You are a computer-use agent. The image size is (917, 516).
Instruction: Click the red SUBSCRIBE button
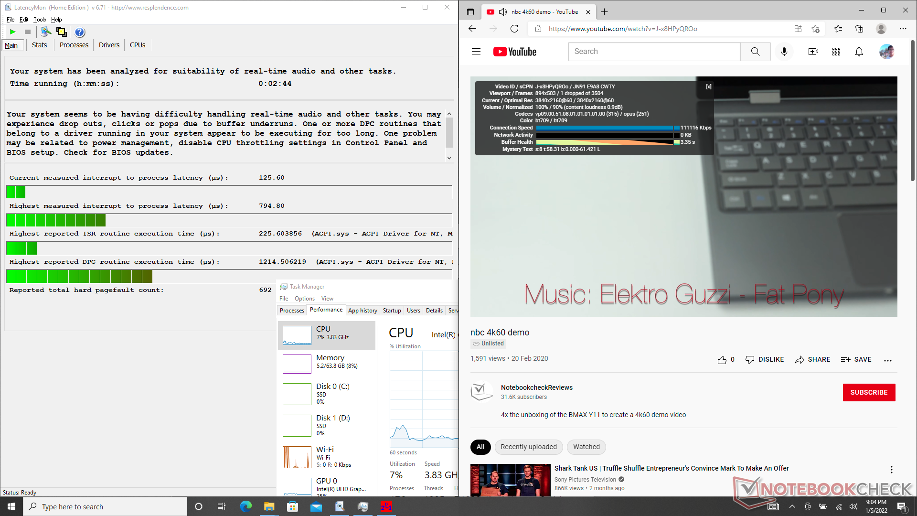coord(868,392)
